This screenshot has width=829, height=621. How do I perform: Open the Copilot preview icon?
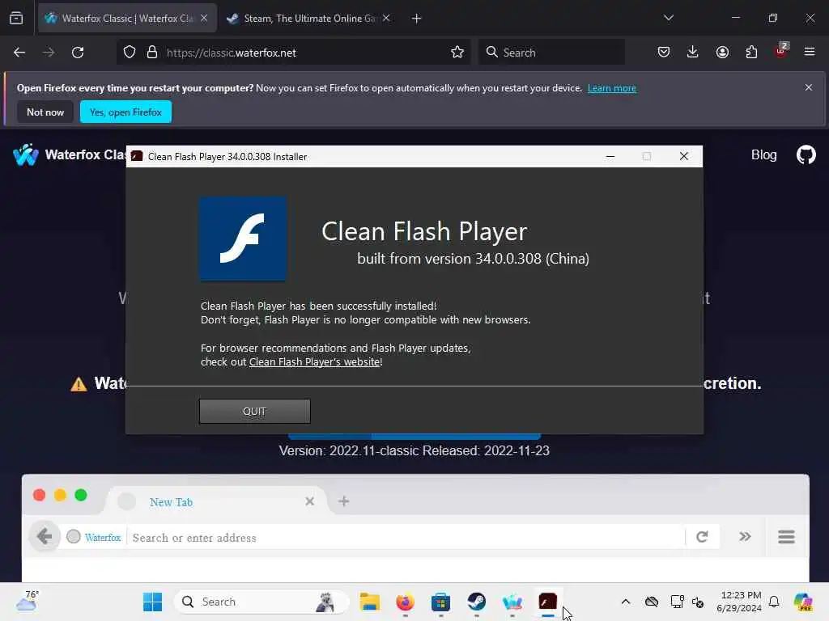803,602
